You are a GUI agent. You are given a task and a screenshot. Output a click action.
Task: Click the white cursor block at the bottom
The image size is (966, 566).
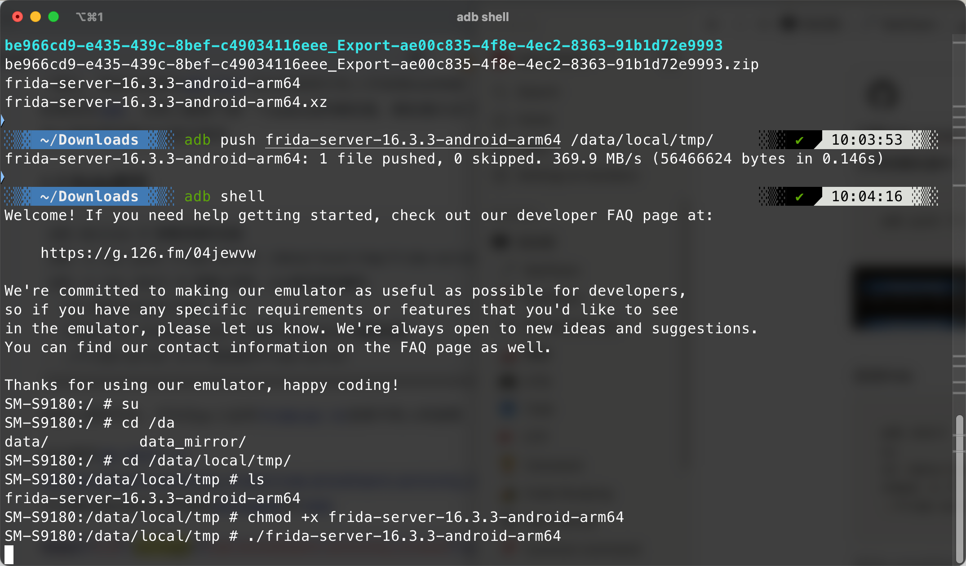click(9, 555)
